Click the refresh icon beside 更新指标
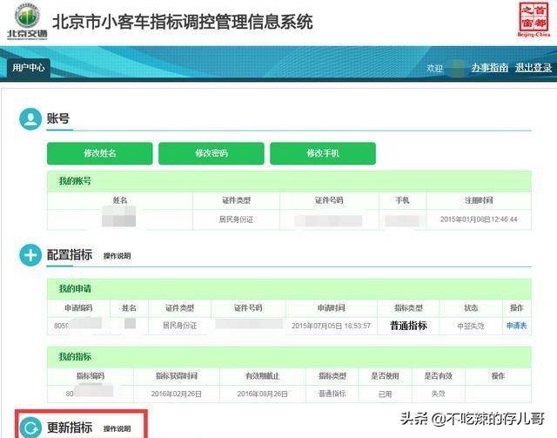 (x=30, y=428)
